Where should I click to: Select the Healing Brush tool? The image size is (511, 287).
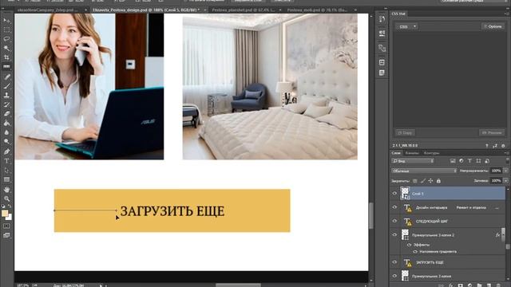(x=6, y=77)
